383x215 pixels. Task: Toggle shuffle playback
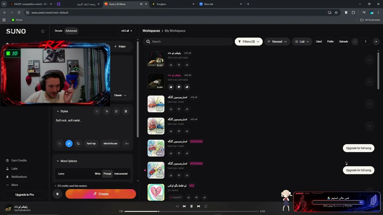point(177,206)
